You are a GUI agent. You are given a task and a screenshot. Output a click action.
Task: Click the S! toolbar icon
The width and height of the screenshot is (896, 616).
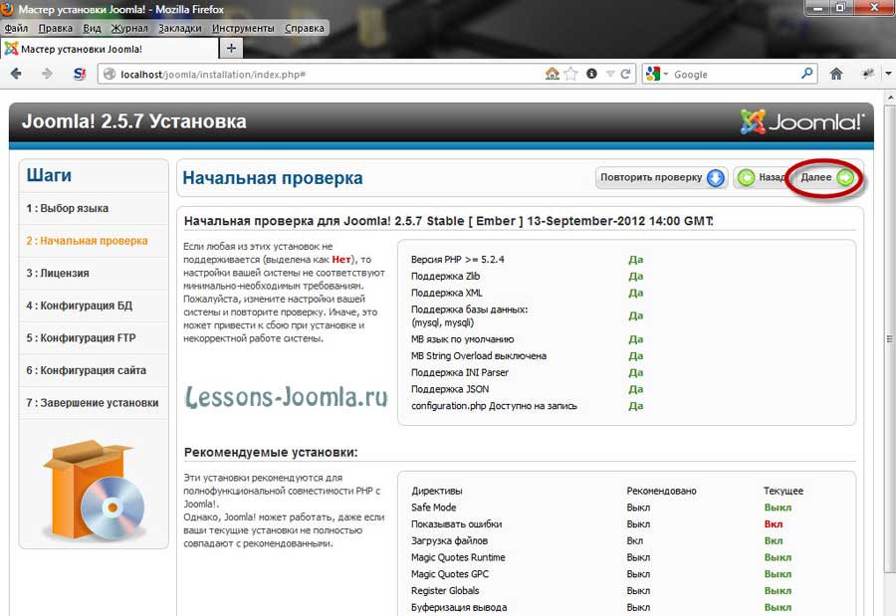click(80, 74)
